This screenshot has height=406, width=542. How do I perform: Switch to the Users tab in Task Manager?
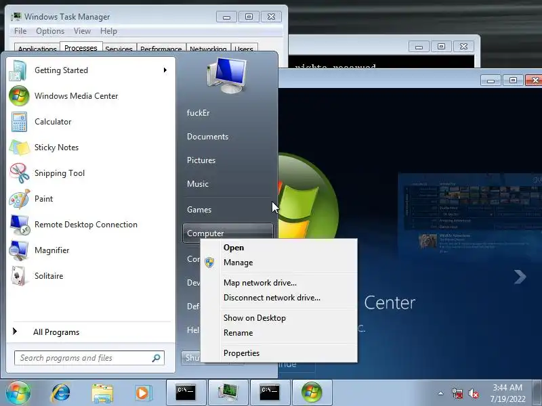[244, 49]
